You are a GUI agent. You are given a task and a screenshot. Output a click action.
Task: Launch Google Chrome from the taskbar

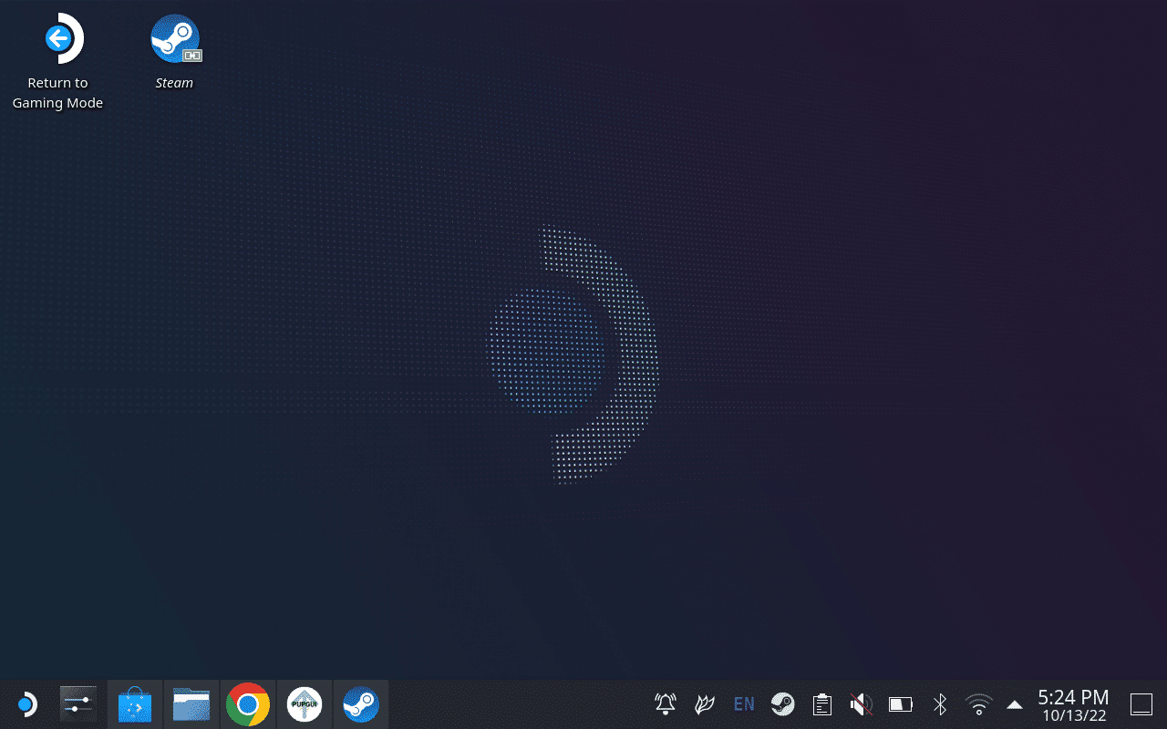(x=248, y=704)
